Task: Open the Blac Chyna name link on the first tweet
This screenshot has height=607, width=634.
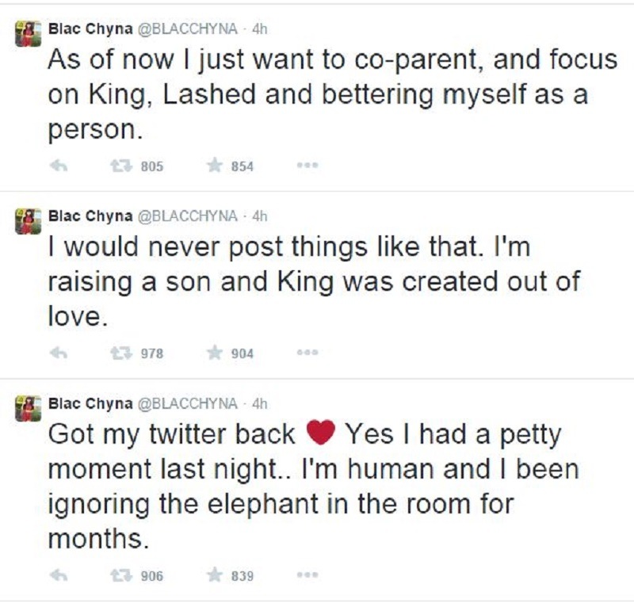Action: (90, 29)
